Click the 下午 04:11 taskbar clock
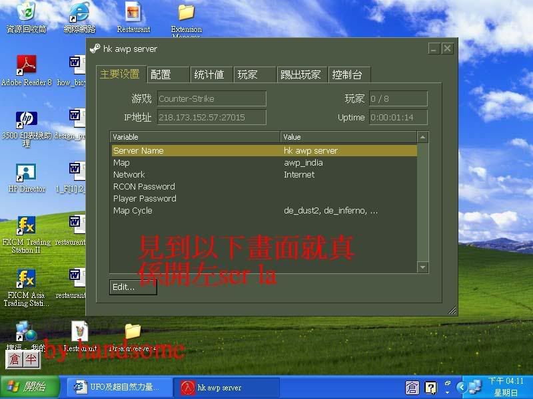The image size is (533, 399). click(x=506, y=381)
